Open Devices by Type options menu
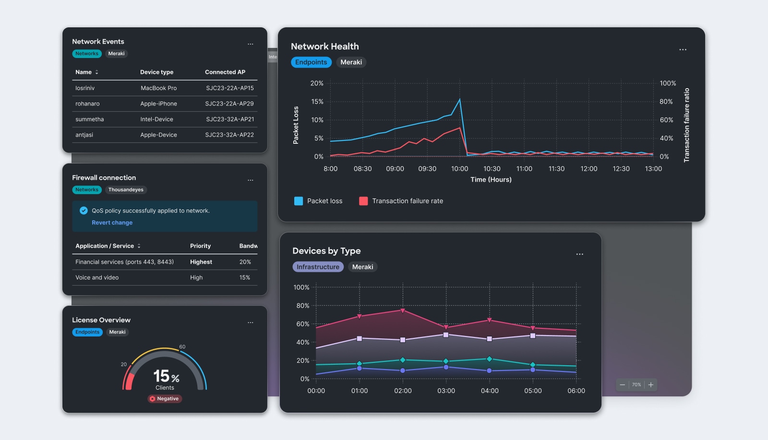The image size is (768, 440). coord(579,255)
